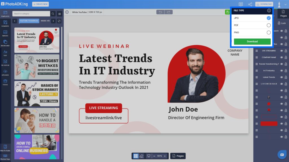Hide the In IT Industry layer

pyautogui.click(x=281, y=71)
